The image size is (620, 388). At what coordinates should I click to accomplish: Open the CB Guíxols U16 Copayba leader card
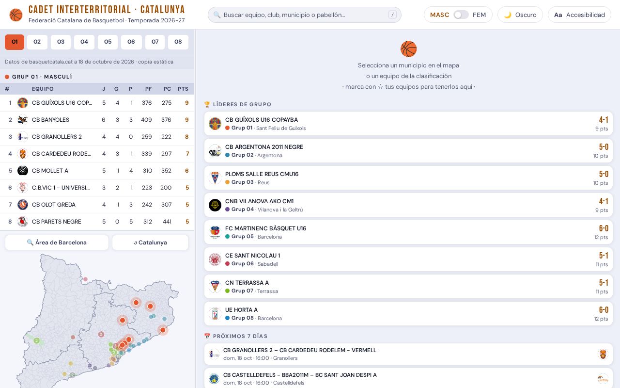(x=408, y=124)
